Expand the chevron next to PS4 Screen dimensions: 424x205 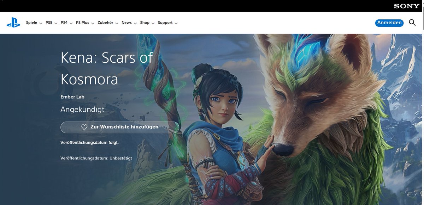(71, 23)
